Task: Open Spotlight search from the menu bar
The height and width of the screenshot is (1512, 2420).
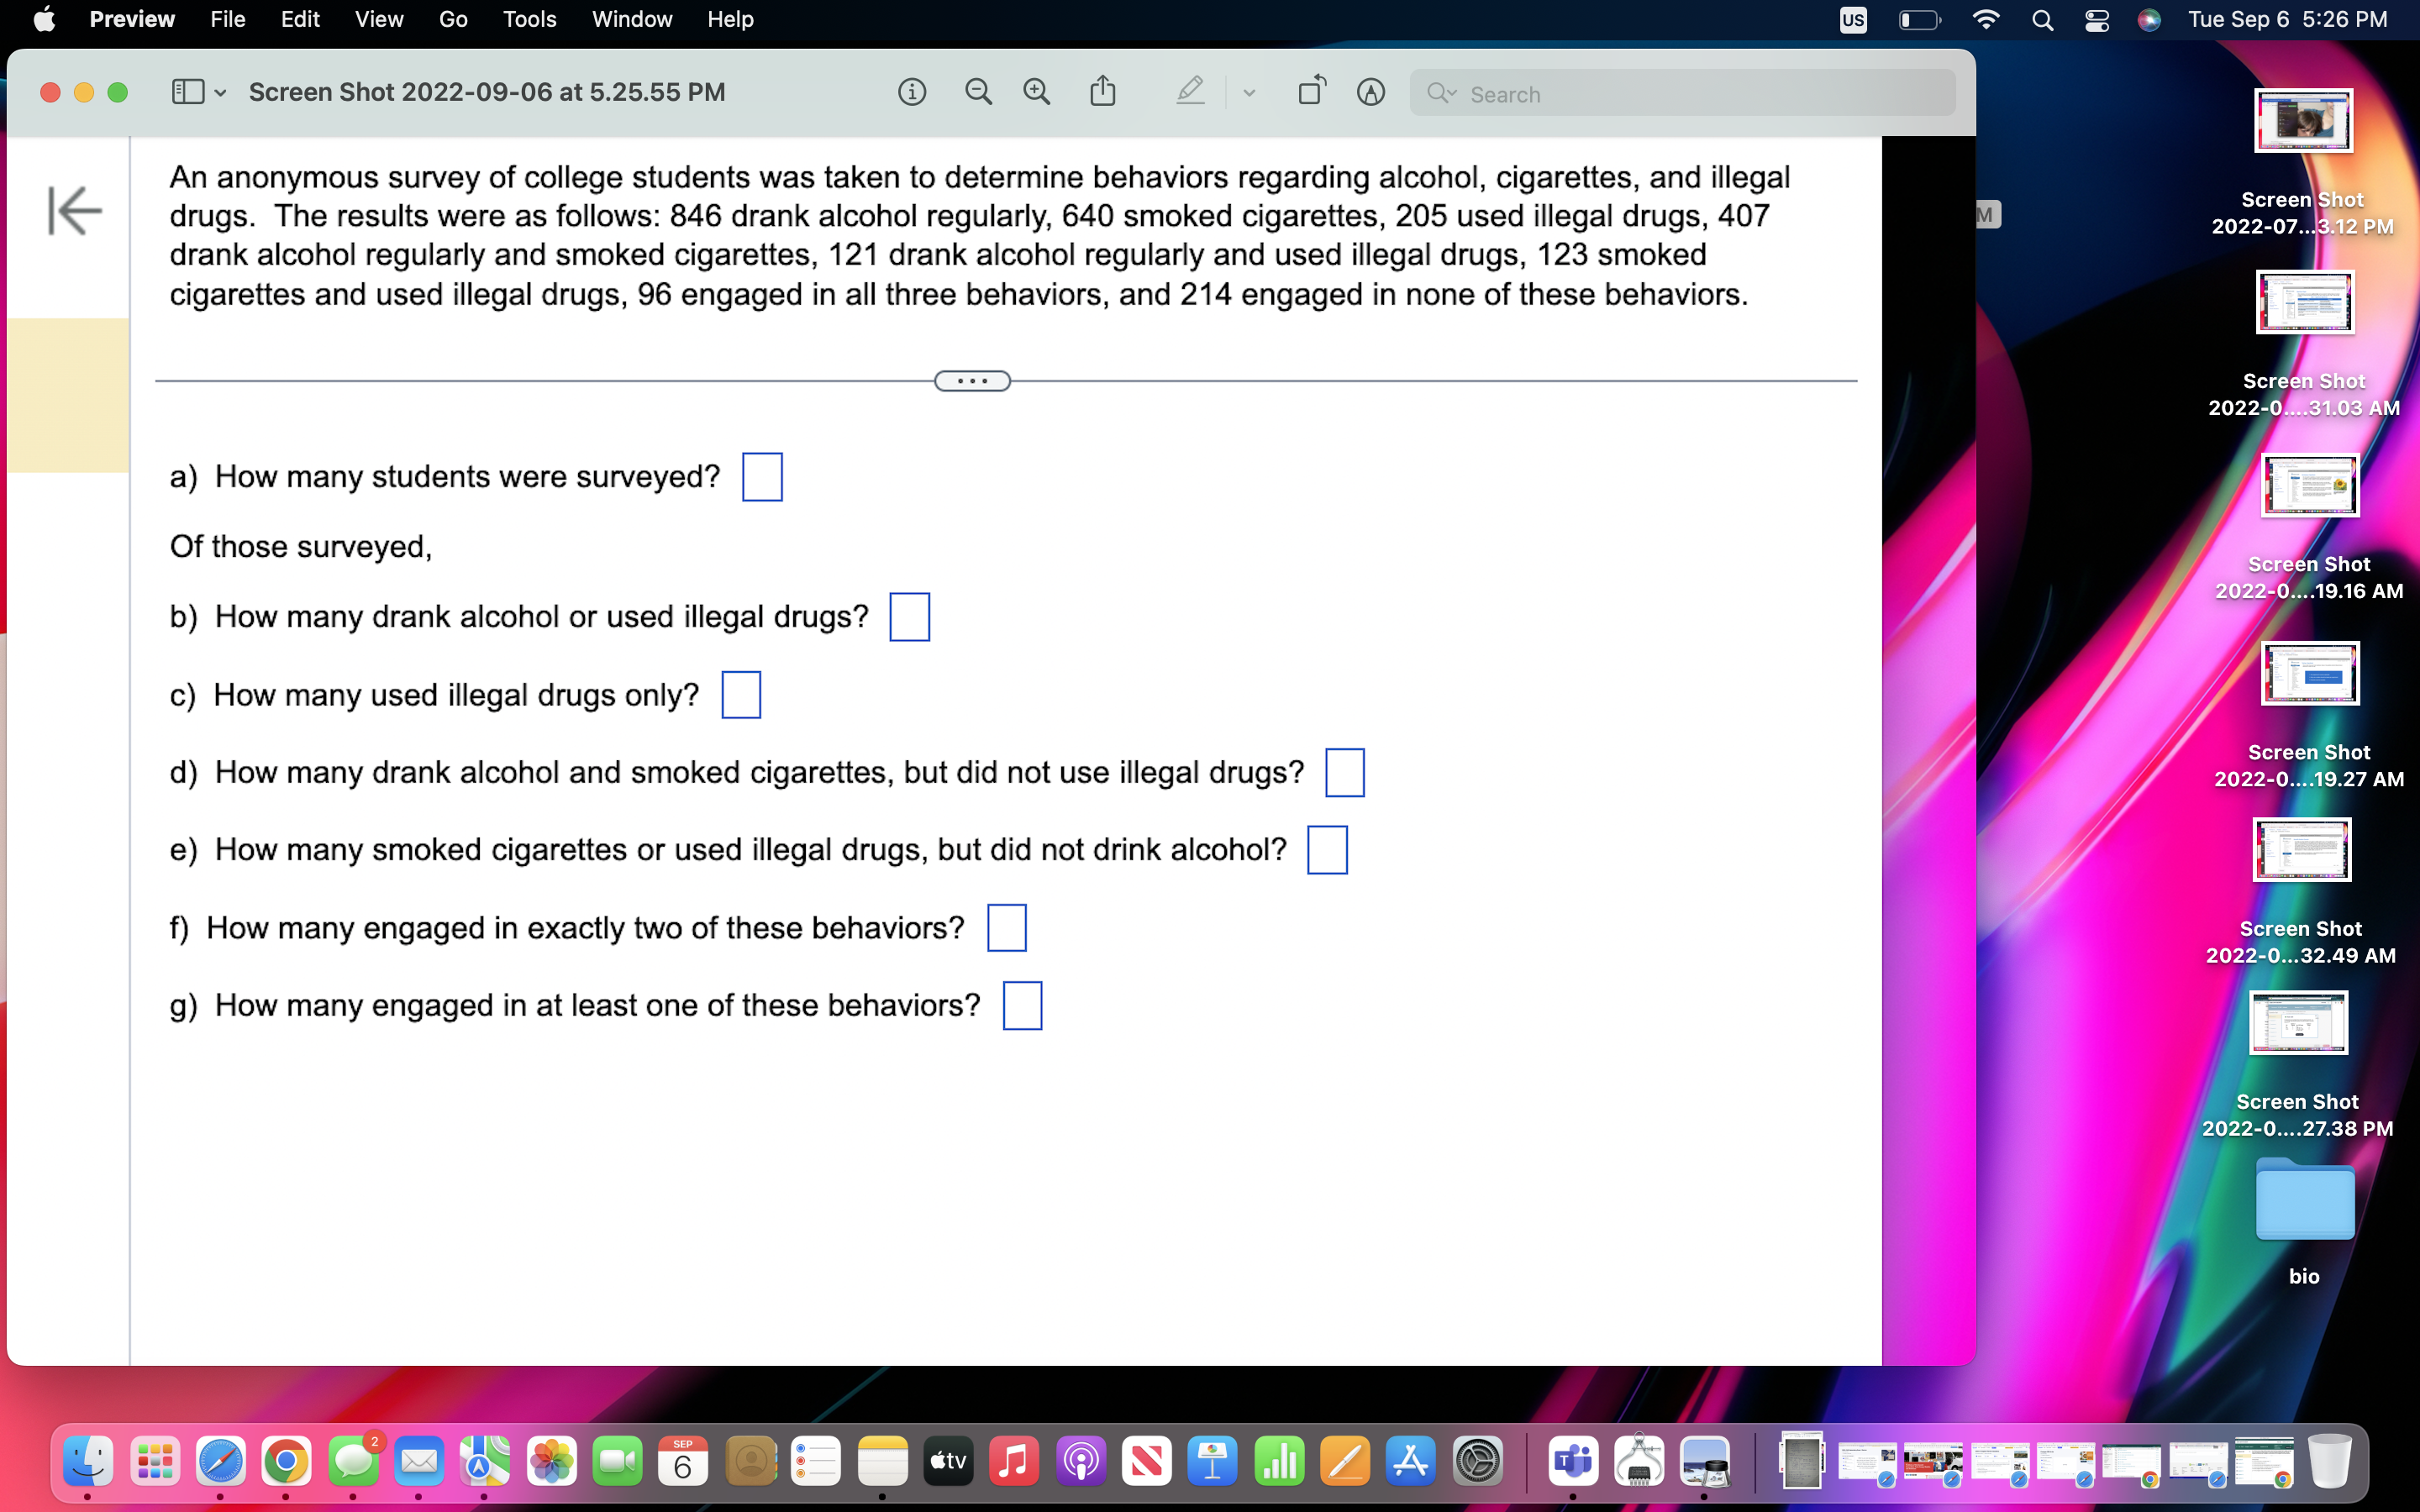Action: [2043, 19]
